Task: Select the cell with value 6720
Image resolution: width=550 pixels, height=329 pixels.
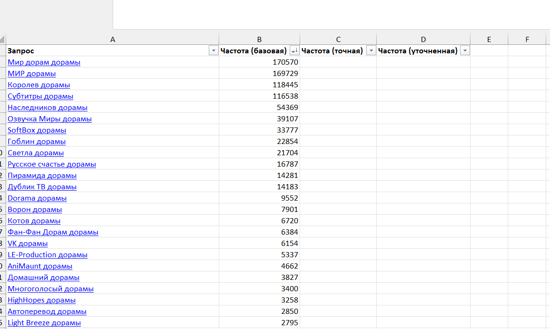Action: point(259,220)
